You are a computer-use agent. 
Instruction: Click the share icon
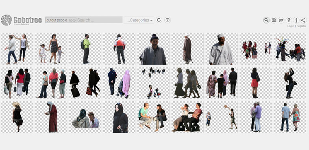[303, 20]
